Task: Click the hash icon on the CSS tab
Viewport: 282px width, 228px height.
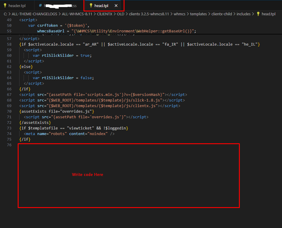Action: point(40,6)
